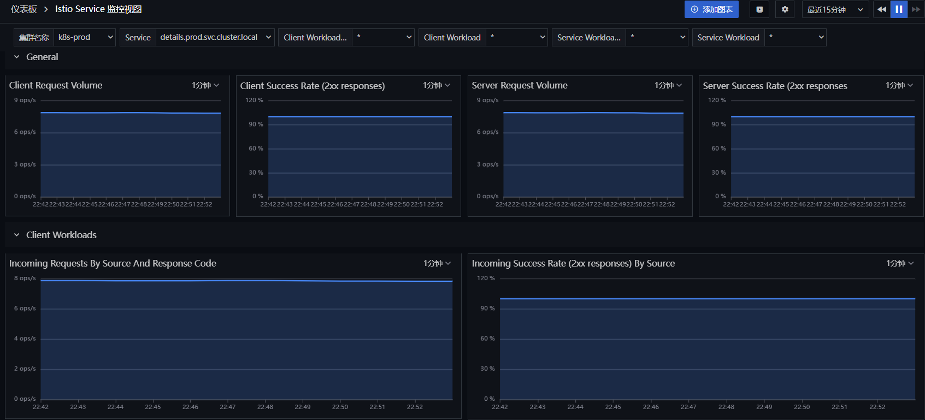Change Client Request Volume 1分钟 interval
The width and height of the screenshot is (925, 420).
(x=205, y=85)
